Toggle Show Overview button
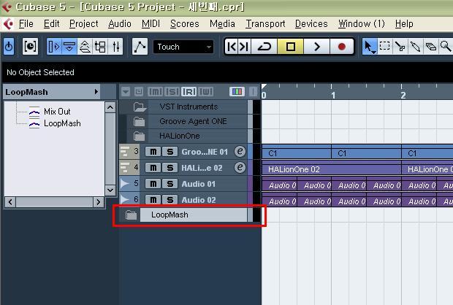 pyautogui.click(x=85, y=46)
